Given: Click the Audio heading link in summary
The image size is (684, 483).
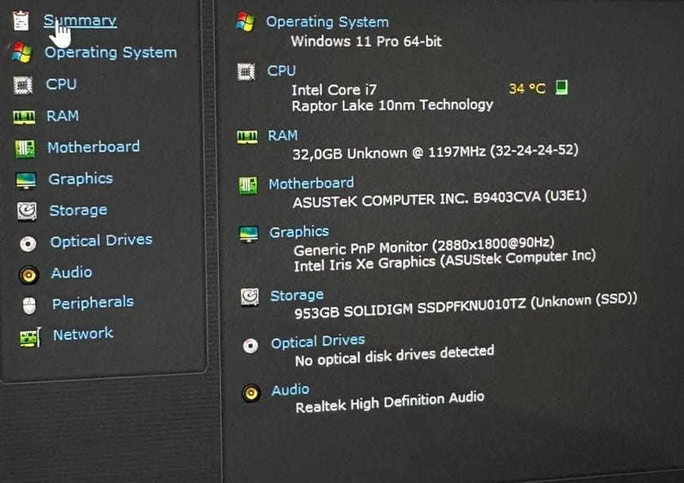Looking at the screenshot, I should tap(290, 389).
